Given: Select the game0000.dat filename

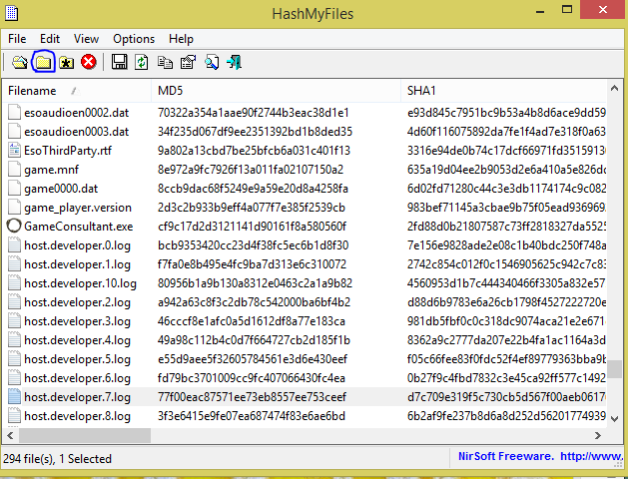Looking at the screenshot, I should (61, 189).
